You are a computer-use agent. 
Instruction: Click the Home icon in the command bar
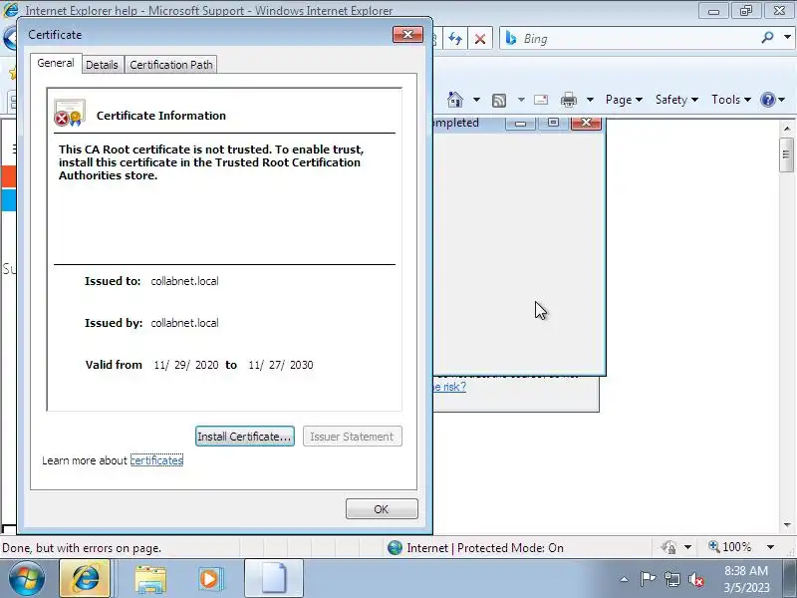455,100
